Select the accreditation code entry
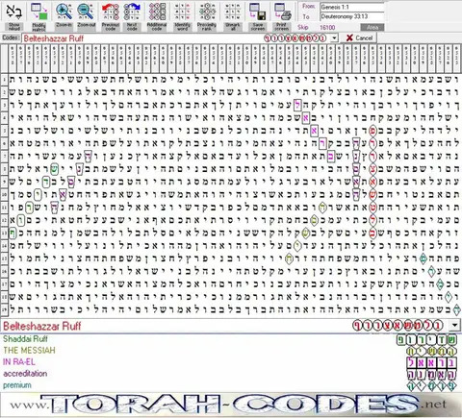Image resolution: width=462 pixels, height=418 pixels. coord(25,374)
